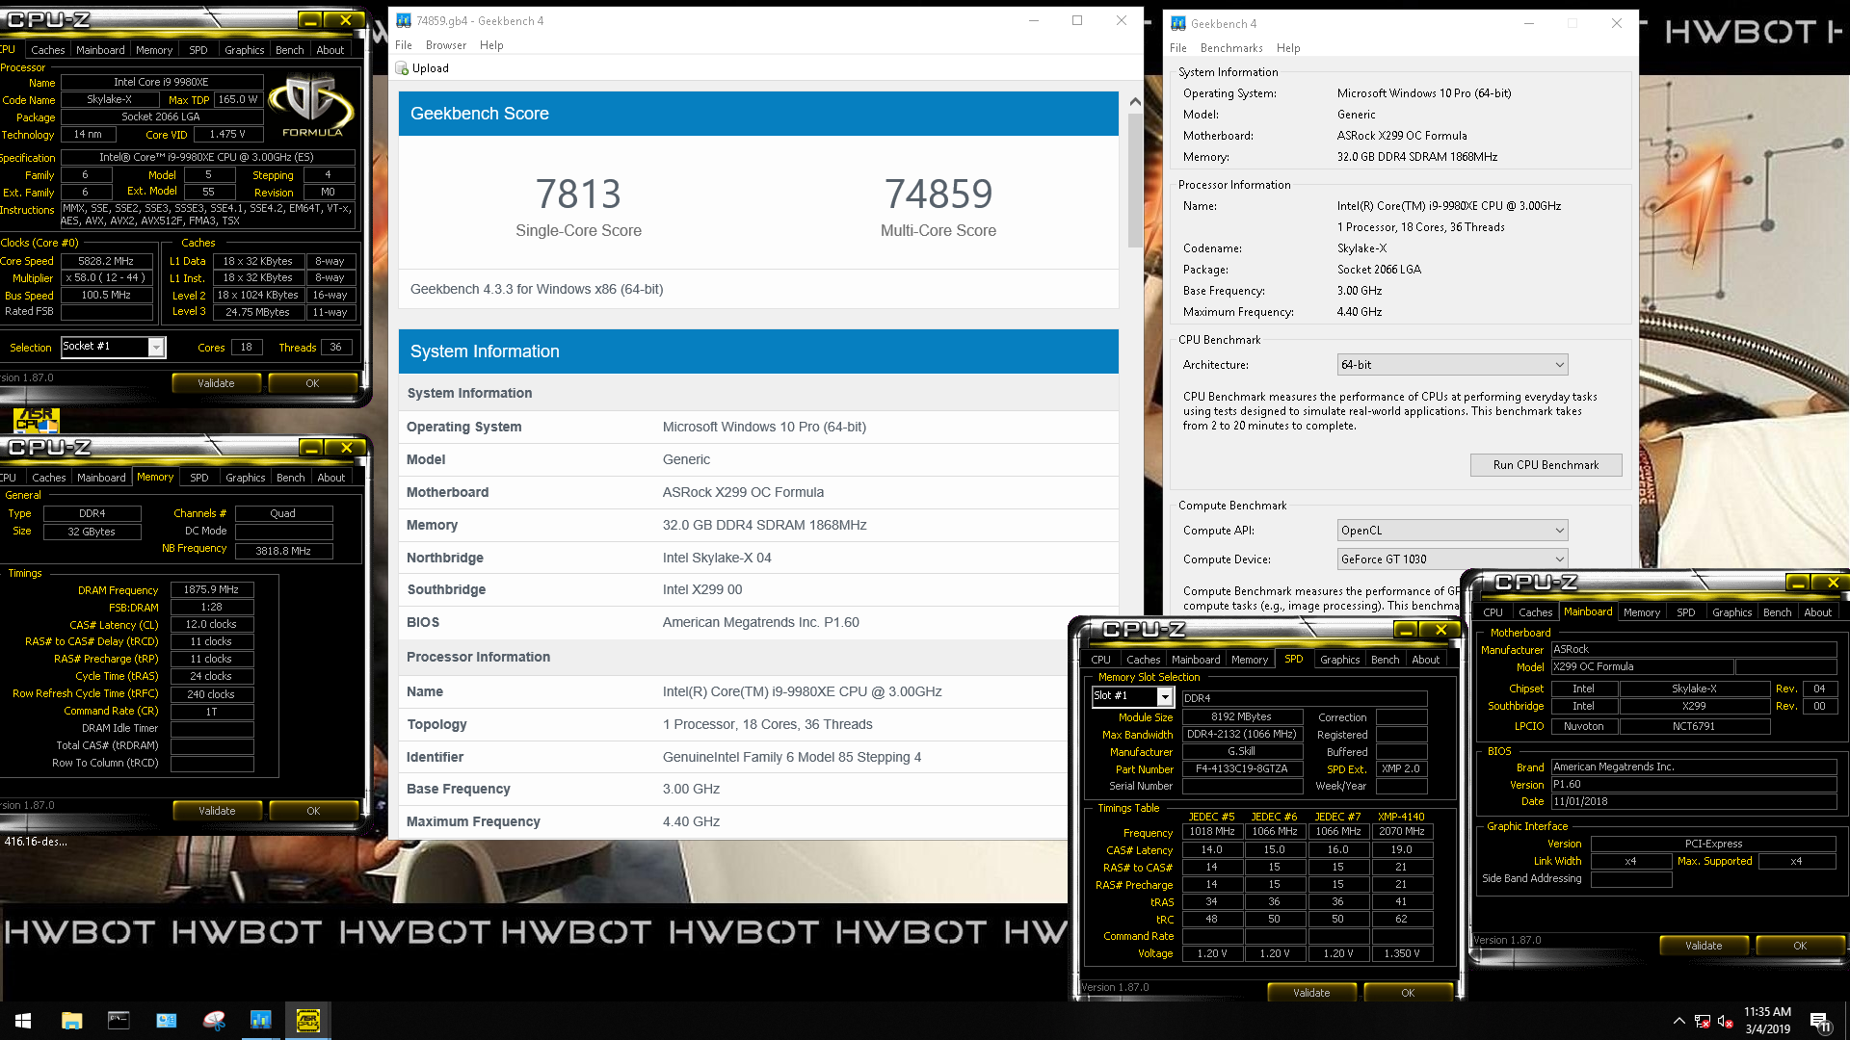Open CPU tab in the CPU-Z Mainboard window
The height and width of the screenshot is (1040, 1850).
(x=1493, y=612)
